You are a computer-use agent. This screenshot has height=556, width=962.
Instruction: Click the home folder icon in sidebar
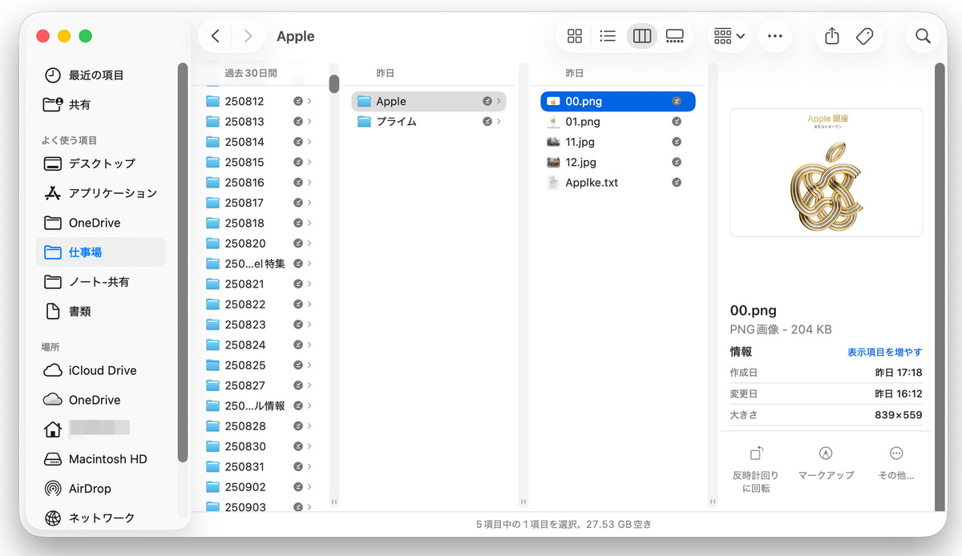coord(53,429)
